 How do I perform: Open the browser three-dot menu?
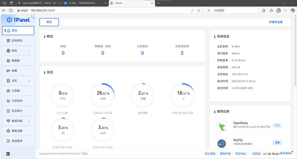pos(285,11)
